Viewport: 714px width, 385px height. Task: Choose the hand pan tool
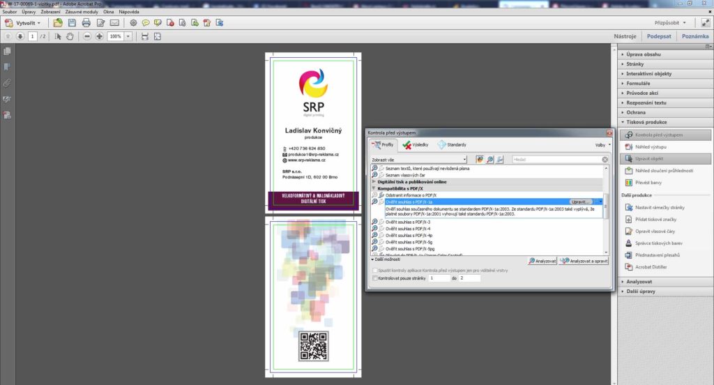point(70,36)
